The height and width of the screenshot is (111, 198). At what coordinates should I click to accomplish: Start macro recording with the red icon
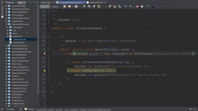pos(137,6)
